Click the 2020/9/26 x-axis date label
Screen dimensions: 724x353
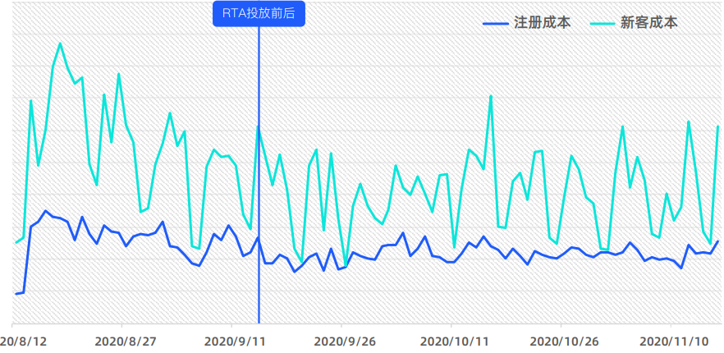pos(345,342)
